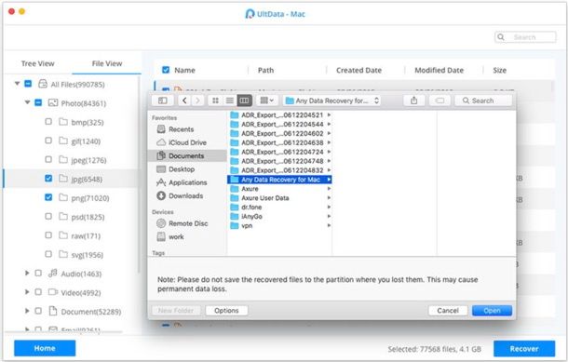
Task: Go forward in file dialog
Action: [x=197, y=101]
